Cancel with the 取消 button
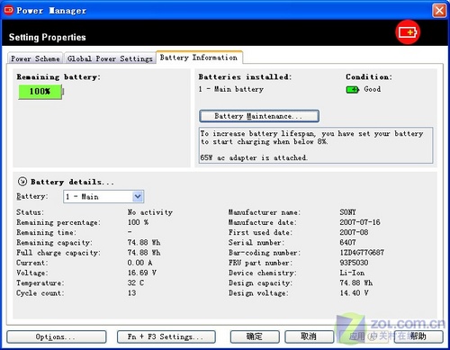The width and height of the screenshot is (450, 350). (309, 337)
